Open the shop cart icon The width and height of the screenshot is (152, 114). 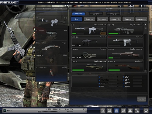click(123, 110)
